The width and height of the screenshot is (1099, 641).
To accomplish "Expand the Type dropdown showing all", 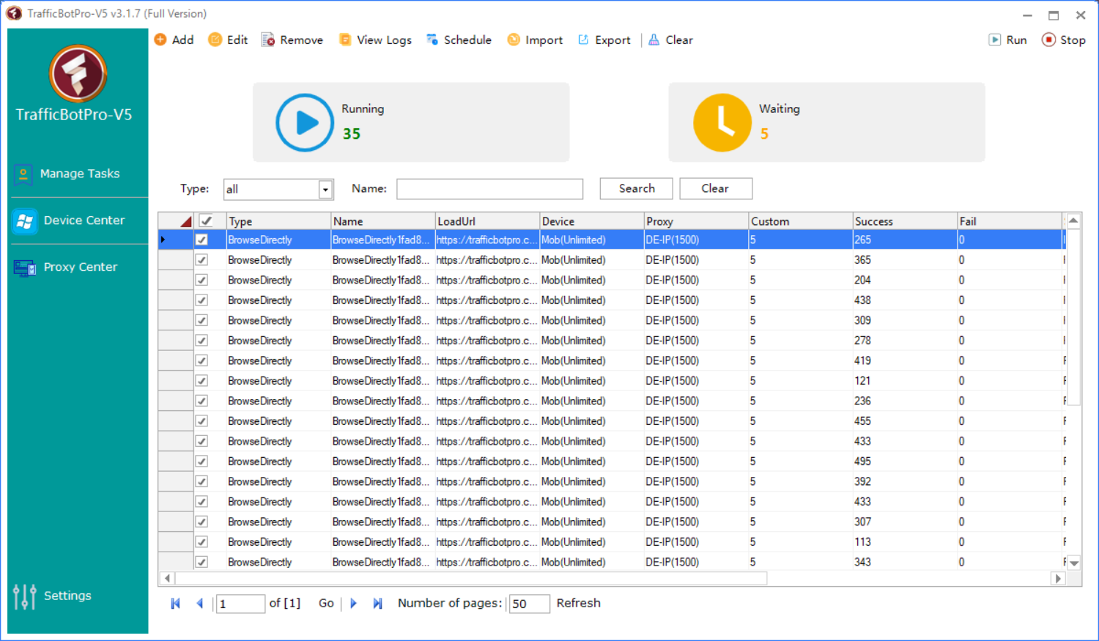I will click(x=325, y=189).
